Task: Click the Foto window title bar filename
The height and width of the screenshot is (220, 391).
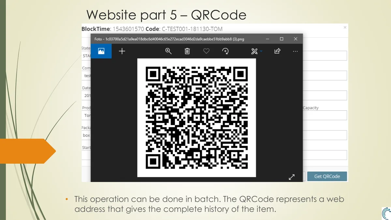Action: [x=169, y=39]
